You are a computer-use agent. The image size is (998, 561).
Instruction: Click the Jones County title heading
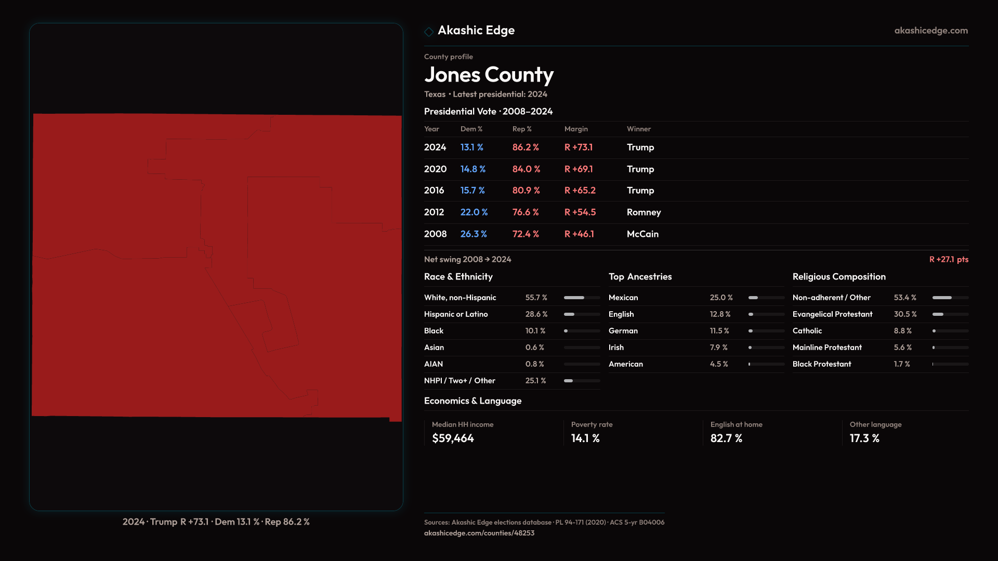(x=489, y=75)
